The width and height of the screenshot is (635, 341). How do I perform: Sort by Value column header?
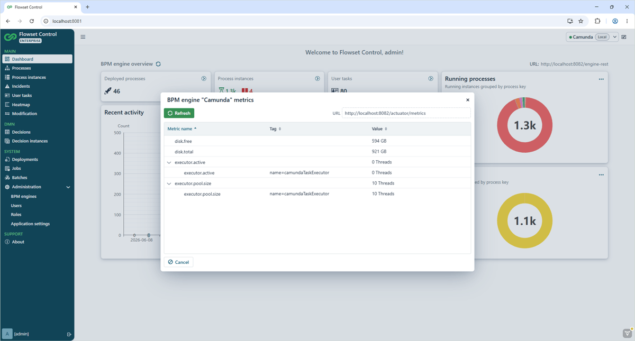[379, 128]
